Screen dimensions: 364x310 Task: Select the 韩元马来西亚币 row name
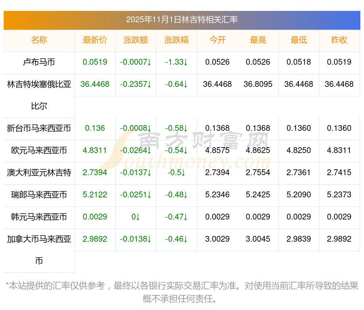pos(39,217)
